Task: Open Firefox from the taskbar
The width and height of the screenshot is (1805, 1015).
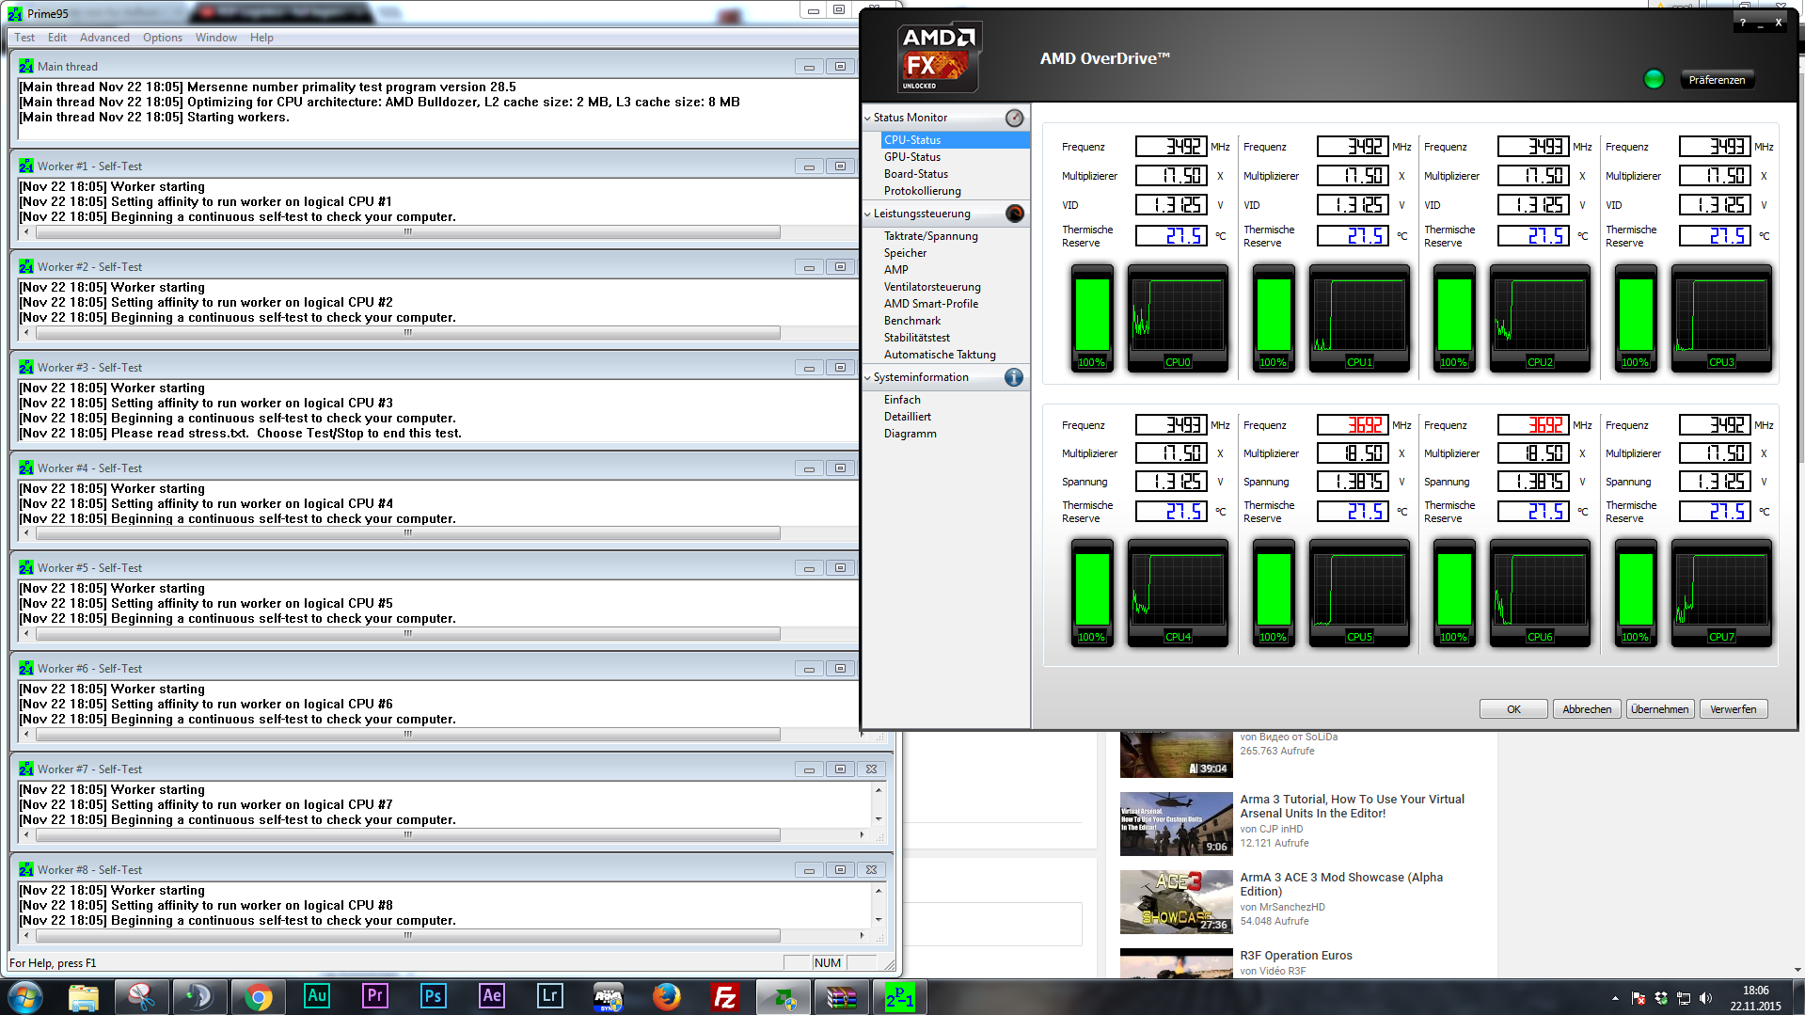Action: click(667, 996)
